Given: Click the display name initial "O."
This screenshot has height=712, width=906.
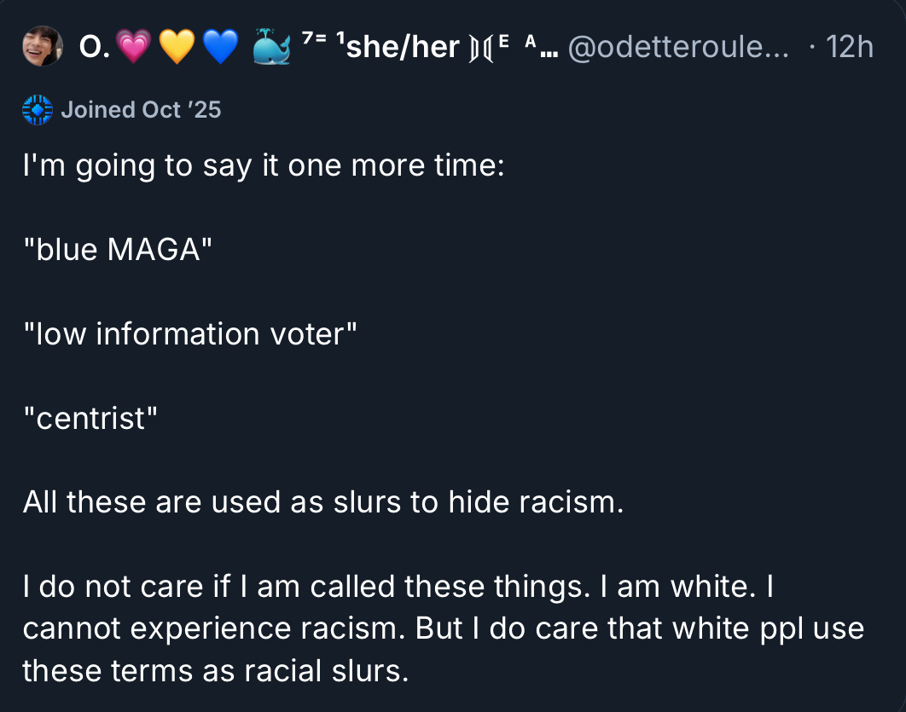Looking at the screenshot, I should 91,48.
